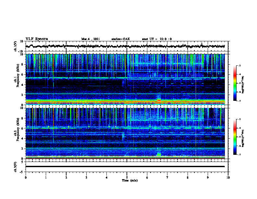Screen dimensions: 257x199
Task: Click the "5" tick of the ch.3(V) axis
Action: pyautogui.click(x=23, y=162)
